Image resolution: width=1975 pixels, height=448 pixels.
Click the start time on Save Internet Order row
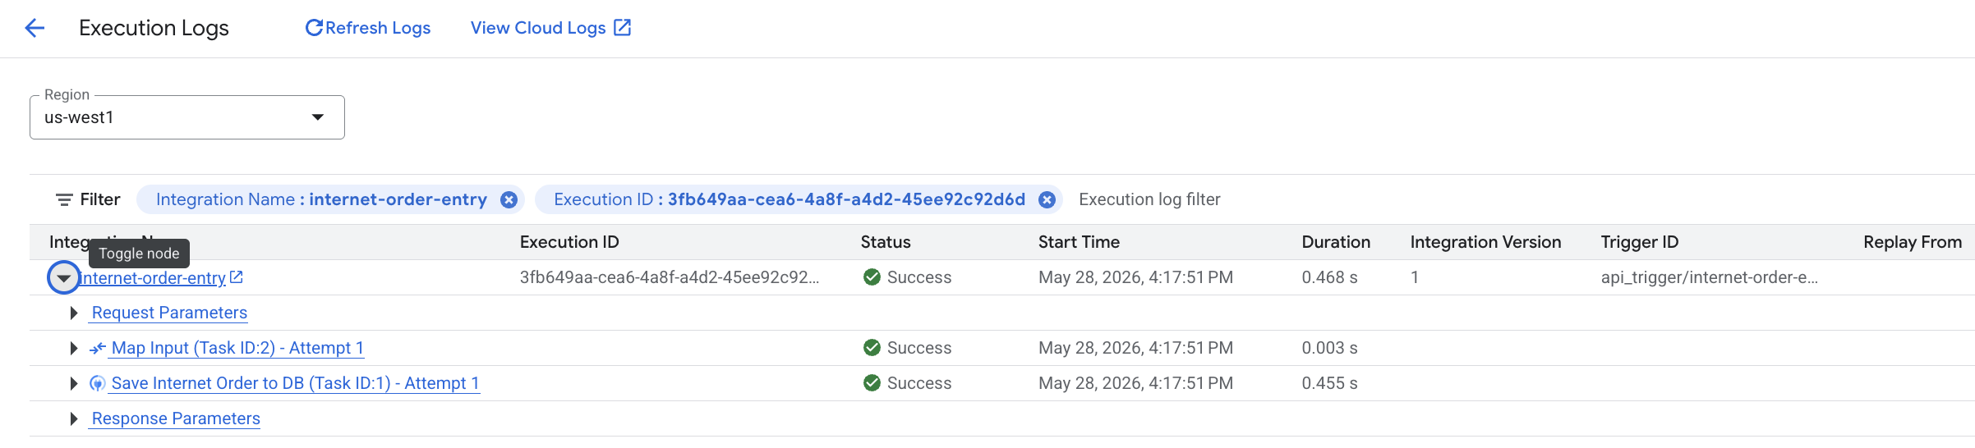coord(1135,383)
